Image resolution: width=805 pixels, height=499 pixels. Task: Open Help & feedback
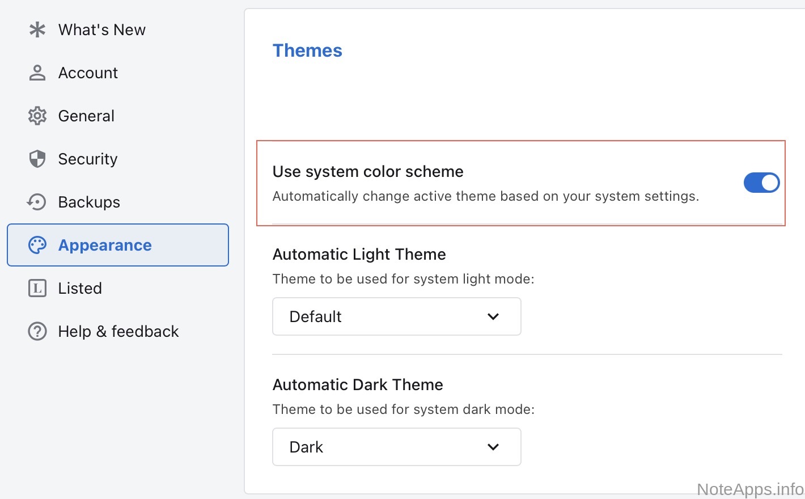[118, 331]
